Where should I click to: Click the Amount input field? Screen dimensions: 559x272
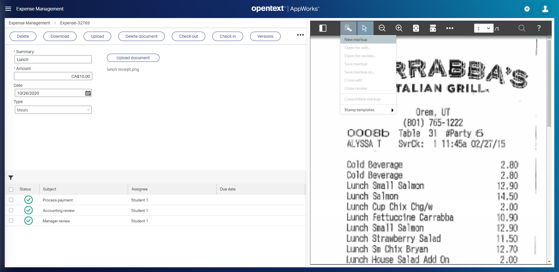pos(53,76)
